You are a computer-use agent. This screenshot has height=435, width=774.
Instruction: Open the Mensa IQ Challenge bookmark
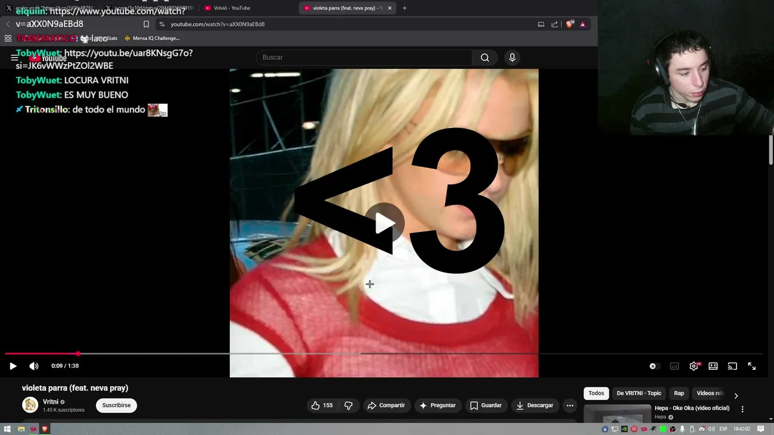pyautogui.click(x=152, y=38)
